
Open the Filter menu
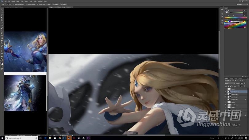click(x=31, y=1)
